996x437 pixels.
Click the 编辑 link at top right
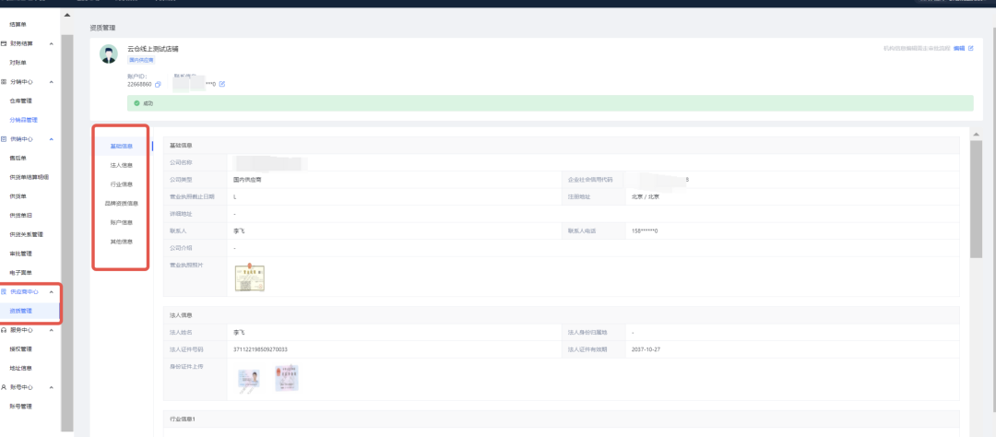click(958, 47)
